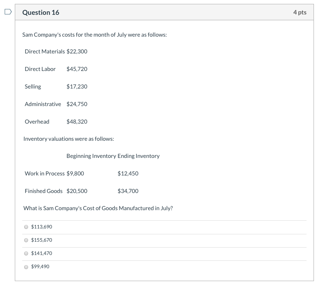Click the Selling row label
Screen dimensions: 319x285
tap(33, 87)
